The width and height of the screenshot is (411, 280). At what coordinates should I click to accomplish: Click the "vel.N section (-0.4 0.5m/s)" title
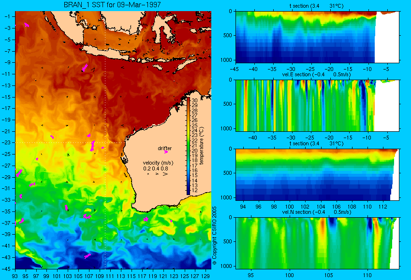pyautogui.click(x=316, y=212)
